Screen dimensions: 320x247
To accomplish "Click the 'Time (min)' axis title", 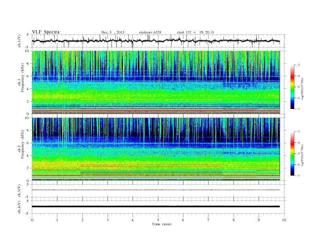I will pos(162,224).
